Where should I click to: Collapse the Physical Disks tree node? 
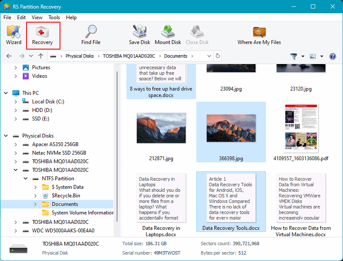tap(6, 136)
